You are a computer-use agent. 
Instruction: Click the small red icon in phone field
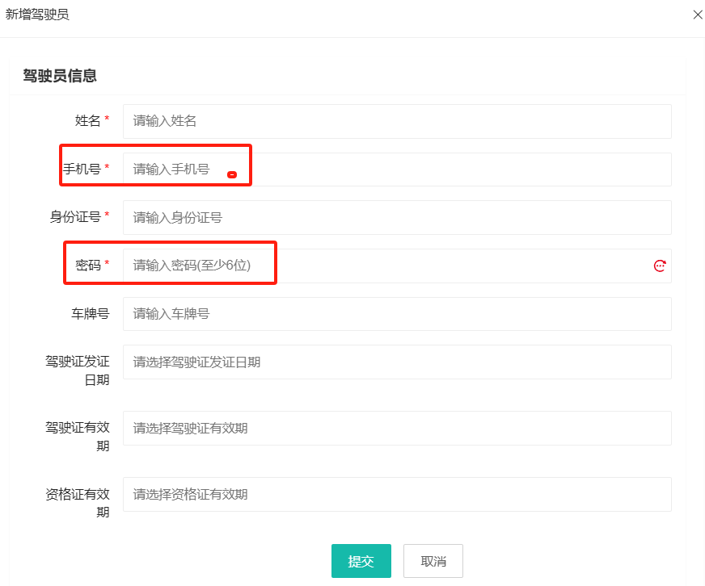[232, 174]
